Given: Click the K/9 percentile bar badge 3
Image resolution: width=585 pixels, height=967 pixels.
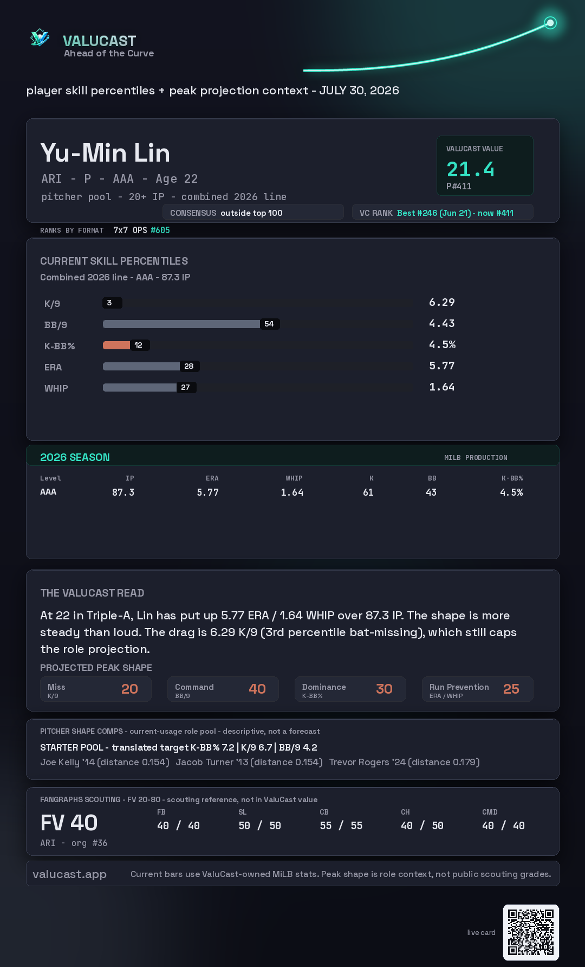Looking at the screenshot, I should pos(112,303).
